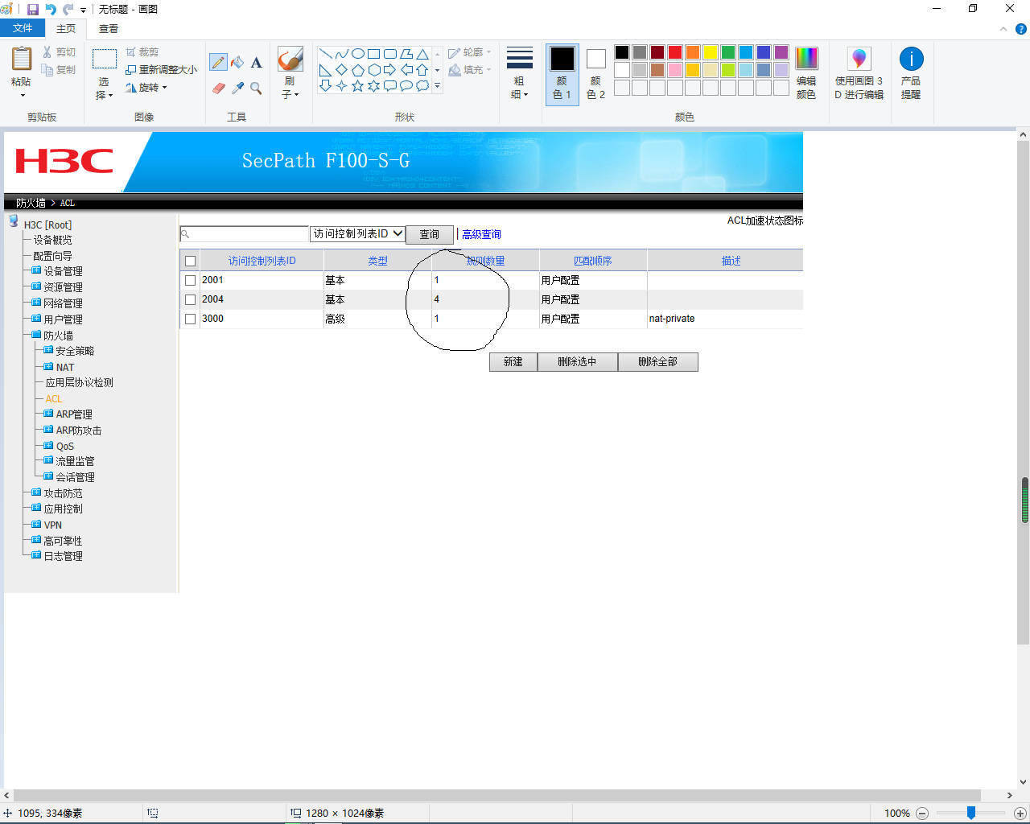Tick the checkbox for ACL 2004
The image size is (1030, 824).
coord(191,299)
